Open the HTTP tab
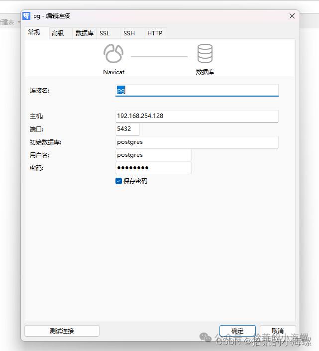This screenshot has width=319, height=351. [155, 33]
